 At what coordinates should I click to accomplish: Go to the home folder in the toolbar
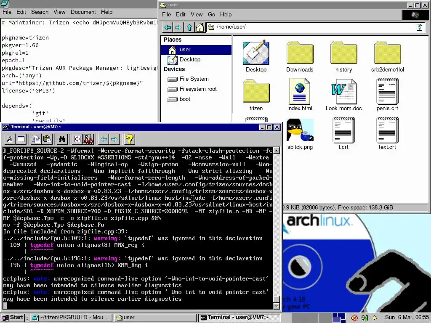click(x=200, y=27)
